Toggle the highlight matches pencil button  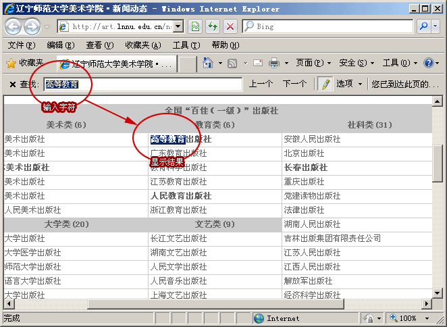325,84
